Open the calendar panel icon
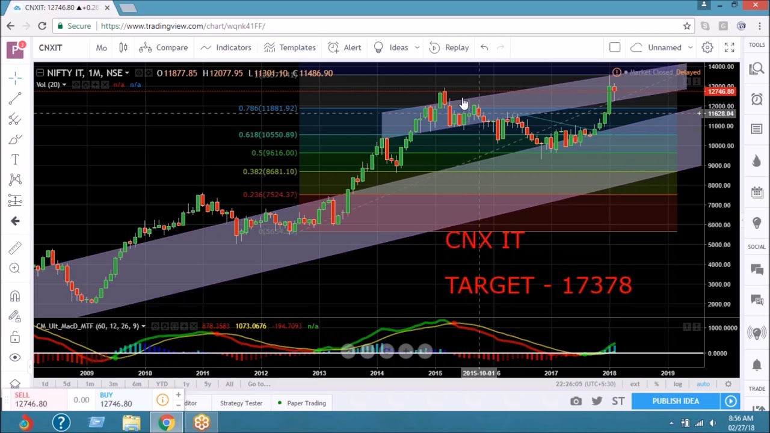Screen dimensions: 770x433 click(757, 192)
